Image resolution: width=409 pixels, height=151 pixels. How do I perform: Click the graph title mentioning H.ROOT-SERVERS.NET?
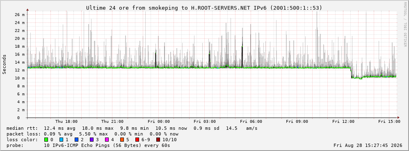click(204, 8)
